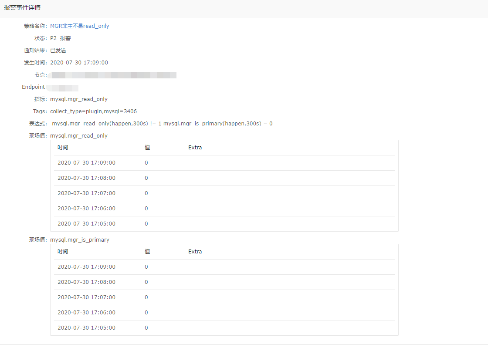
Task: Click the 现场值 heading mysql.mgr_is_primary
Action: point(80,240)
